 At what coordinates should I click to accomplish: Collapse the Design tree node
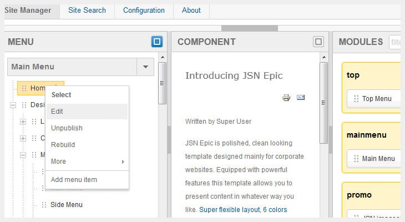(x=12, y=105)
